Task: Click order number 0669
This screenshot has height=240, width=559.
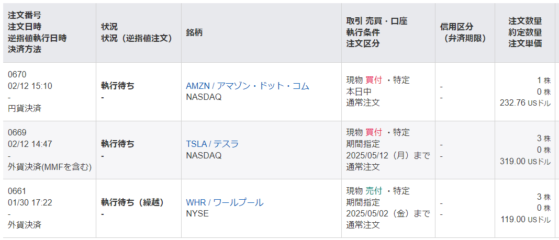Action: [17, 132]
